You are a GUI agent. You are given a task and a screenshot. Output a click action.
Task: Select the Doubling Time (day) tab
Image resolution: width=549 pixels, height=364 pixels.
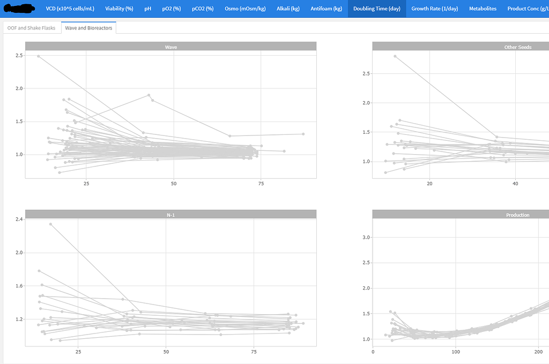click(377, 9)
